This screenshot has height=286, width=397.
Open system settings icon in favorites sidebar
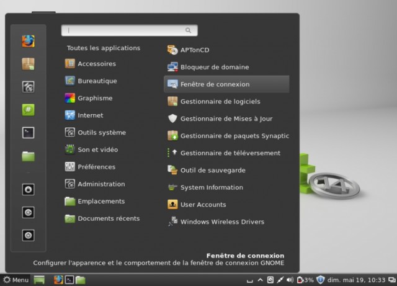point(28,87)
